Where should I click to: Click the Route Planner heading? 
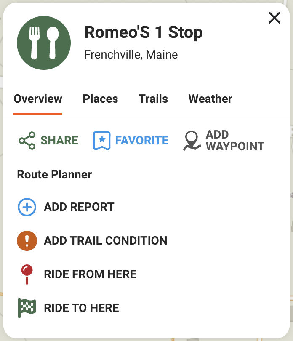pyautogui.click(x=54, y=174)
